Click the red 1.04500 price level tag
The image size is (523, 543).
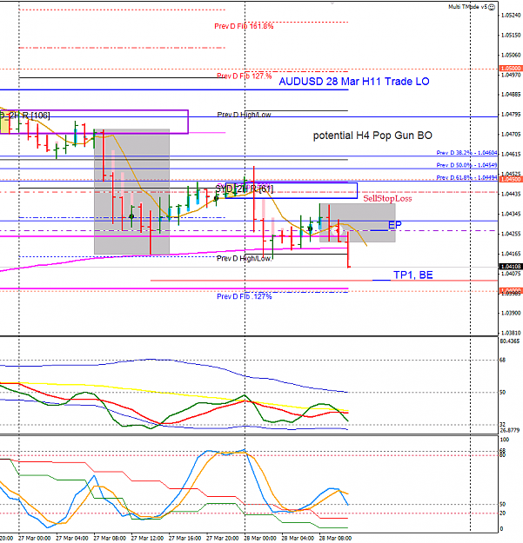pyautogui.click(x=511, y=179)
